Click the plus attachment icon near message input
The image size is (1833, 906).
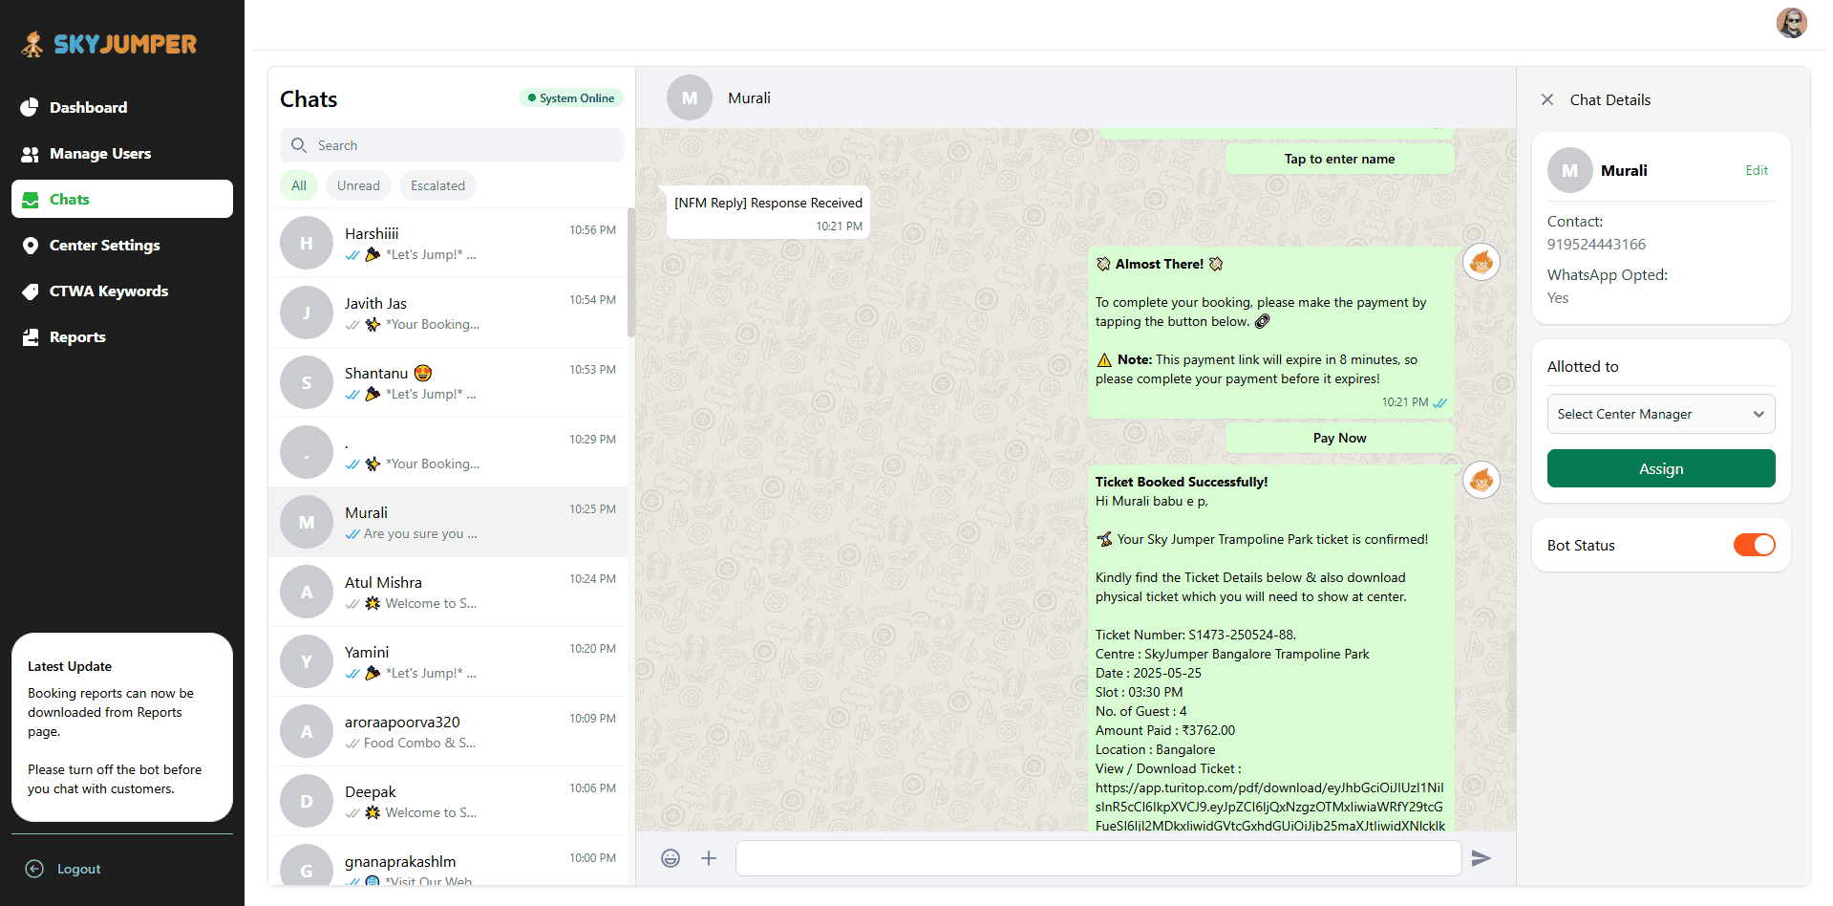[709, 858]
